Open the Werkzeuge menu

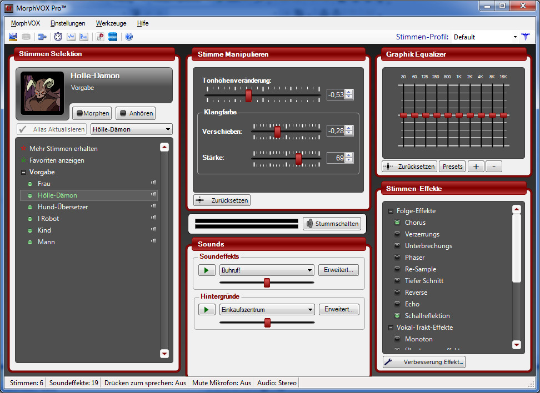[111, 23]
